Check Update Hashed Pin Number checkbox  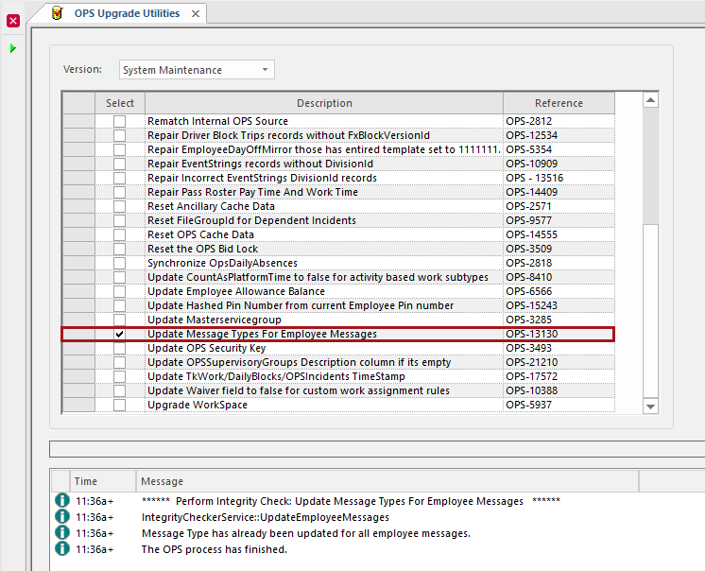coord(120,305)
